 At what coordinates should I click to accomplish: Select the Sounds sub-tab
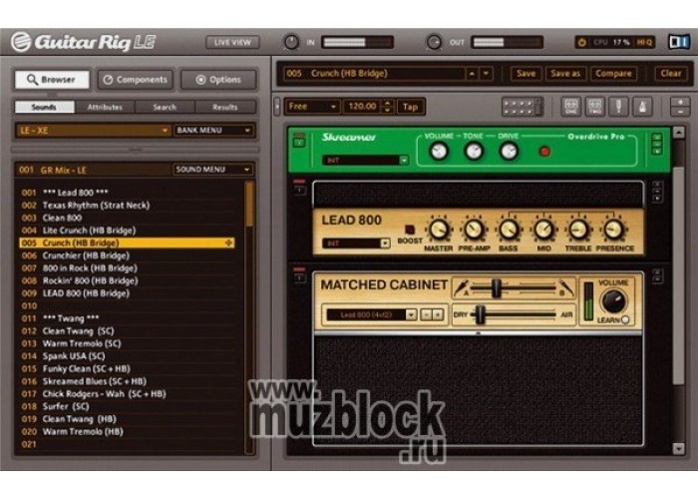44,107
